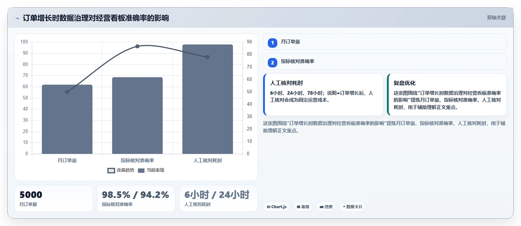Select the 表格 tag
This screenshot has width=521, height=226.
[x=303, y=207]
